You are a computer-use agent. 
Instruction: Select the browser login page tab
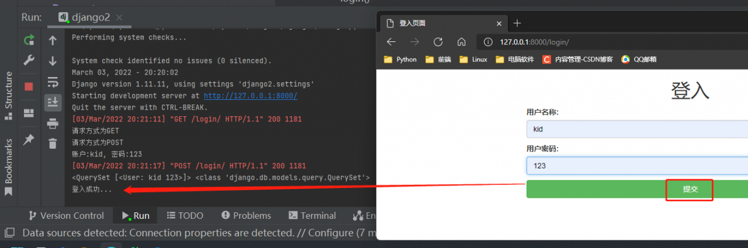coord(441,23)
